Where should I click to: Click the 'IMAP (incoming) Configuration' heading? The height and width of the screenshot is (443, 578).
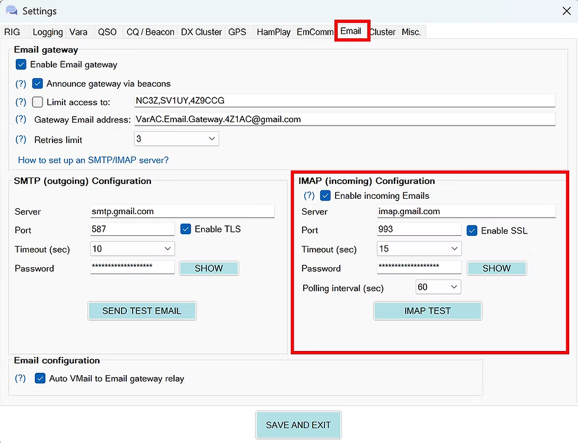pos(367,181)
